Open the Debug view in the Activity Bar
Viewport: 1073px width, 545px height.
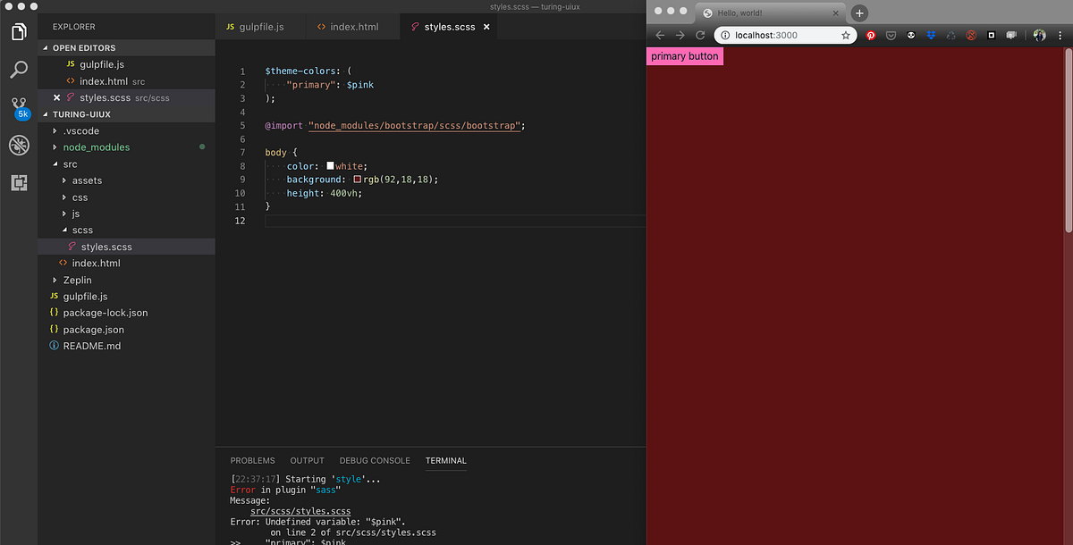click(19, 145)
